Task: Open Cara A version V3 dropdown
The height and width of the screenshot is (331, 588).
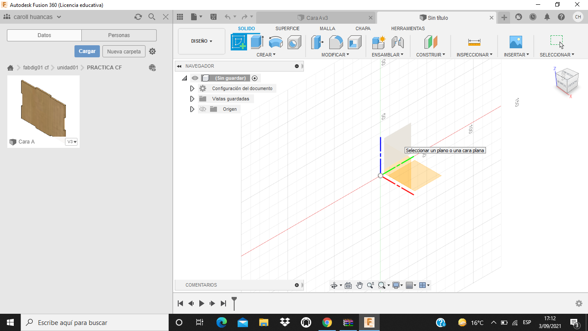Action: [x=71, y=142]
